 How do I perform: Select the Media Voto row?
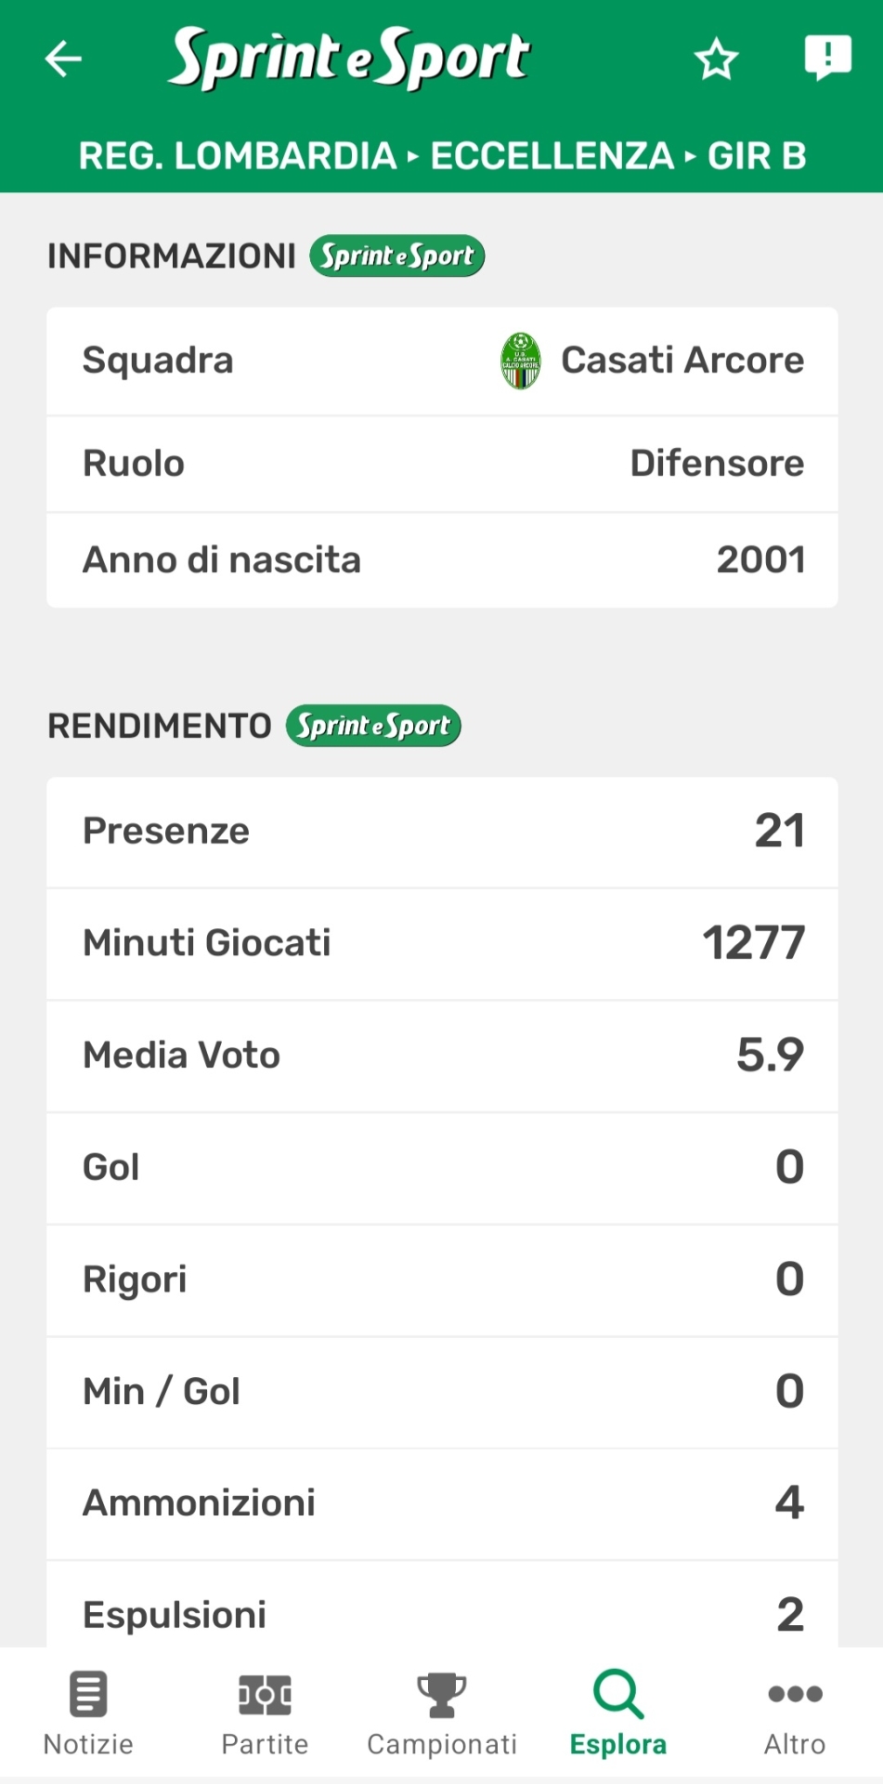tap(442, 1056)
